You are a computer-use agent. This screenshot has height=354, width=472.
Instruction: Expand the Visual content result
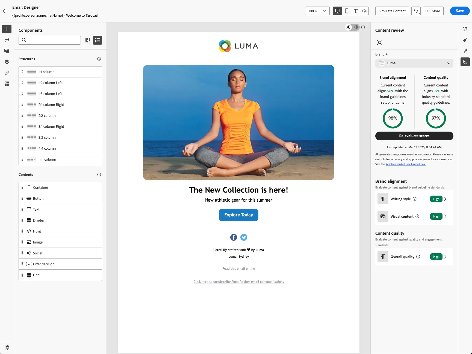pos(446,216)
